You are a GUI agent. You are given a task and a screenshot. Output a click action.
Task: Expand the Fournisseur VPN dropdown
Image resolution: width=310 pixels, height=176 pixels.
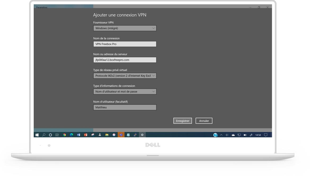tap(125, 28)
